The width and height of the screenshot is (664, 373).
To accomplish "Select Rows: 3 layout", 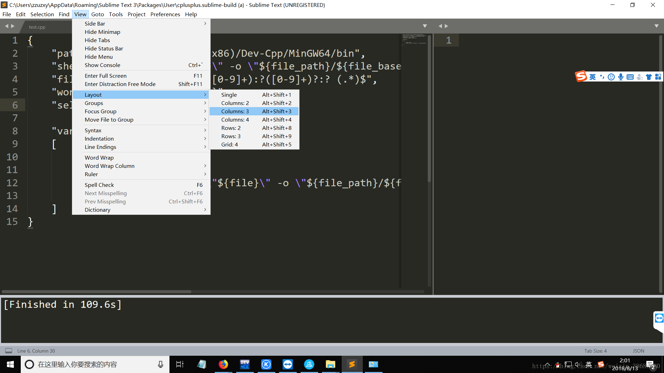I will [254, 136].
